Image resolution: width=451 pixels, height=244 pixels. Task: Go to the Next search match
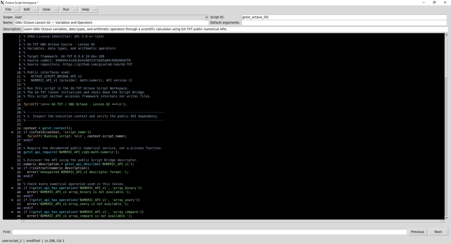point(438,232)
